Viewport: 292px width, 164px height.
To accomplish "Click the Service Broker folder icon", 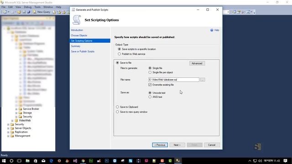I will [x=20, y=109].
